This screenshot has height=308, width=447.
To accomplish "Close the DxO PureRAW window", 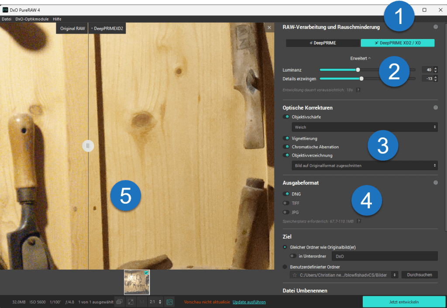I will click(440, 10).
